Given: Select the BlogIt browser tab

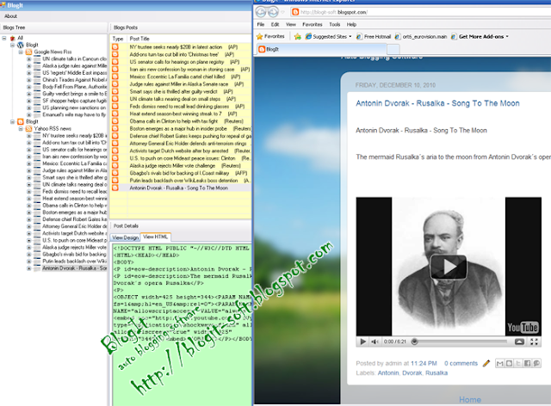Looking at the screenshot, I should [x=321, y=50].
